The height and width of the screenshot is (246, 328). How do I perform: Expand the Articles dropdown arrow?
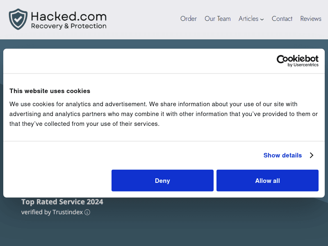click(x=262, y=19)
